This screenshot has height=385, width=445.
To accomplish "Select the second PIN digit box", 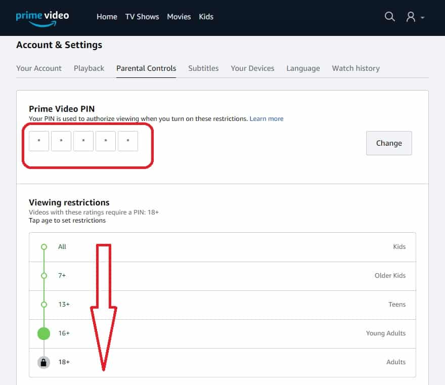I will [61, 141].
